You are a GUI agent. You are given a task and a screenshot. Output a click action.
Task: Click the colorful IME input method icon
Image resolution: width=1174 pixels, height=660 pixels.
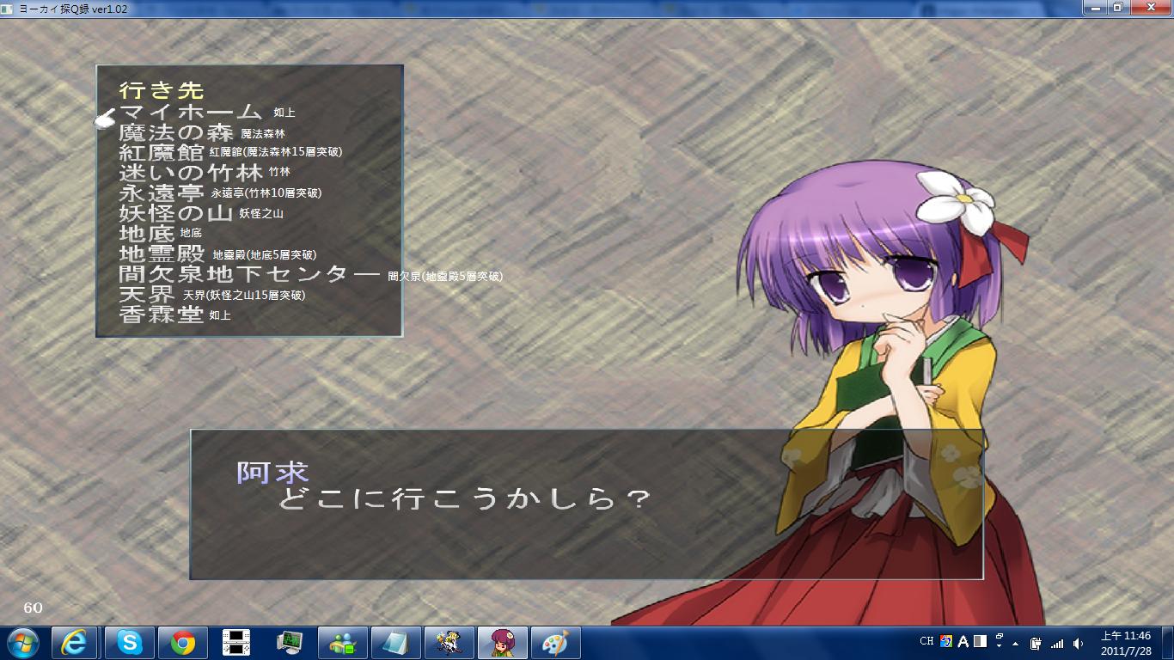click(x=947, y=641)
